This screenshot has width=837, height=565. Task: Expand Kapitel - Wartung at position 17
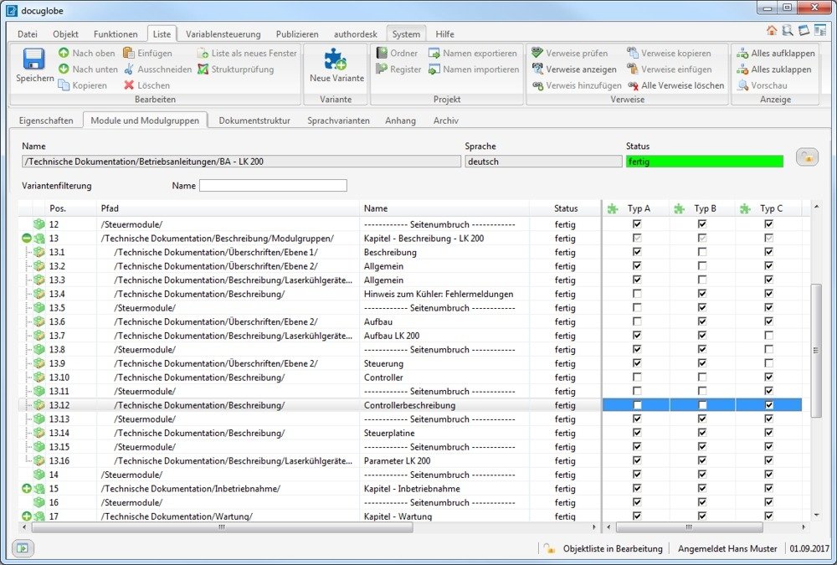point(27,516)
